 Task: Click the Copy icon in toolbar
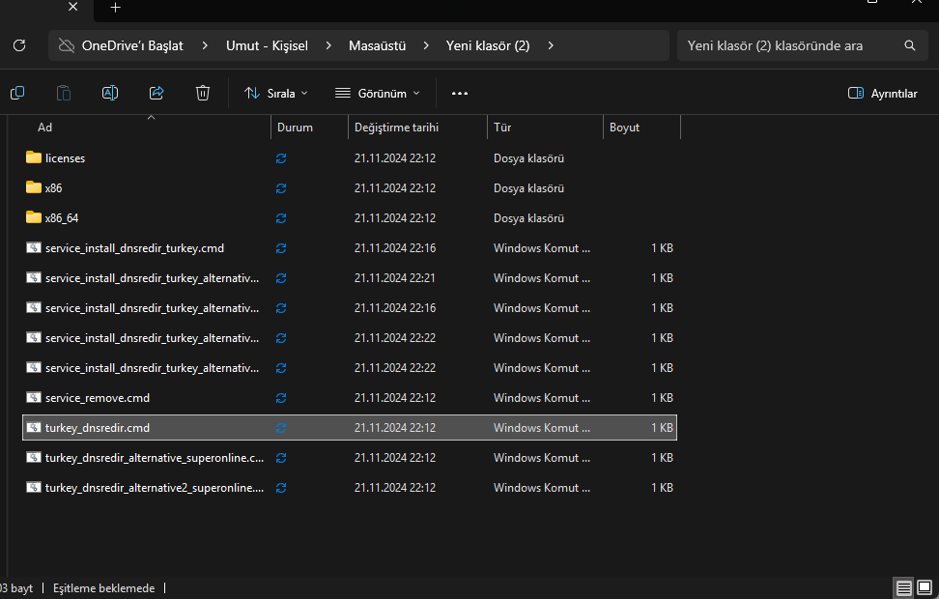(17, 93)
